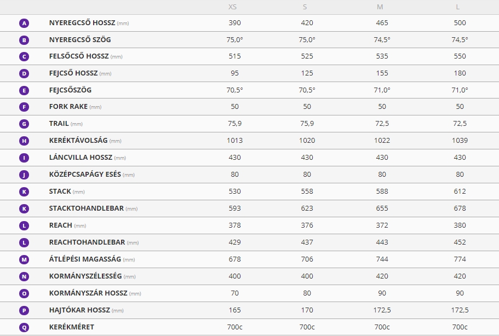The image size is (499, 336).
Task: Click the H badge for Keréktávolság
Action: click(x=24, y=141)
